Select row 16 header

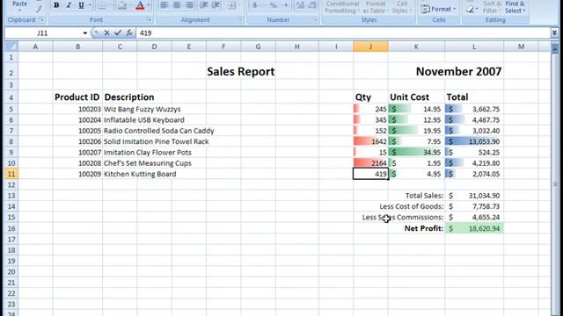click(x=11, y=228)
